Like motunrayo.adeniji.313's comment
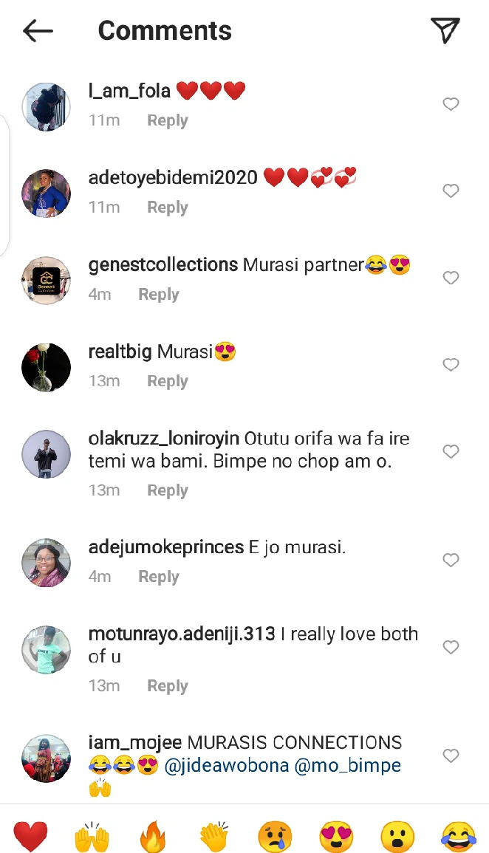Screen dimensions: 489x853 tap(451, 647)
